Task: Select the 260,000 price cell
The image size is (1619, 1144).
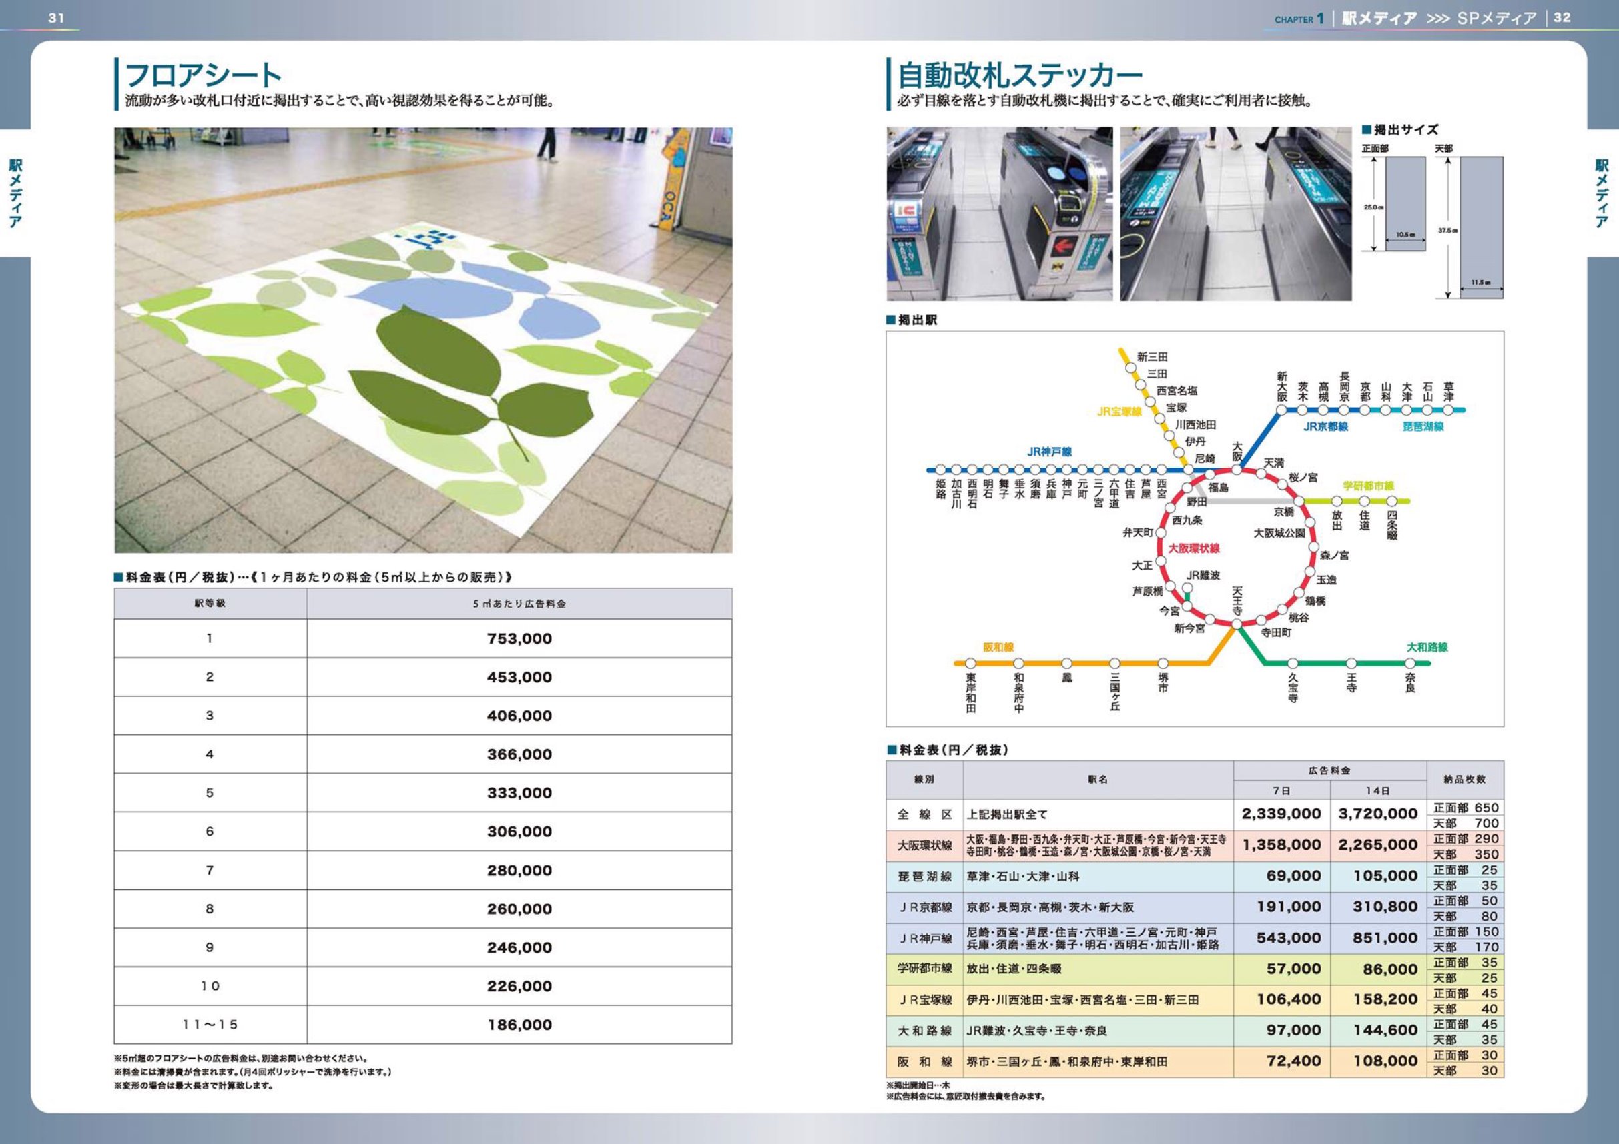Action: (519, 909)
